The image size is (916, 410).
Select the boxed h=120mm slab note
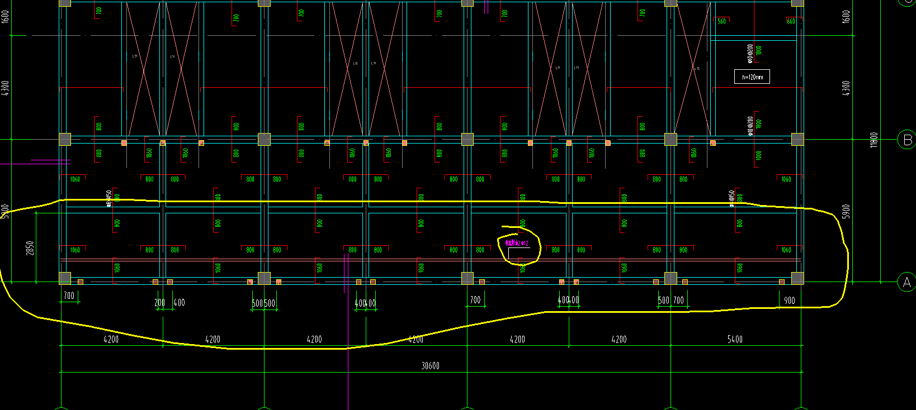[x=752, y=77]
